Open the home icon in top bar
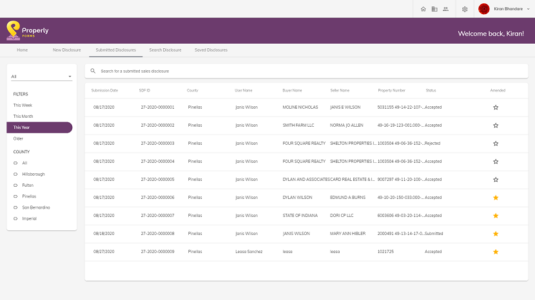The image size is (535, 300). pos(423,9)
